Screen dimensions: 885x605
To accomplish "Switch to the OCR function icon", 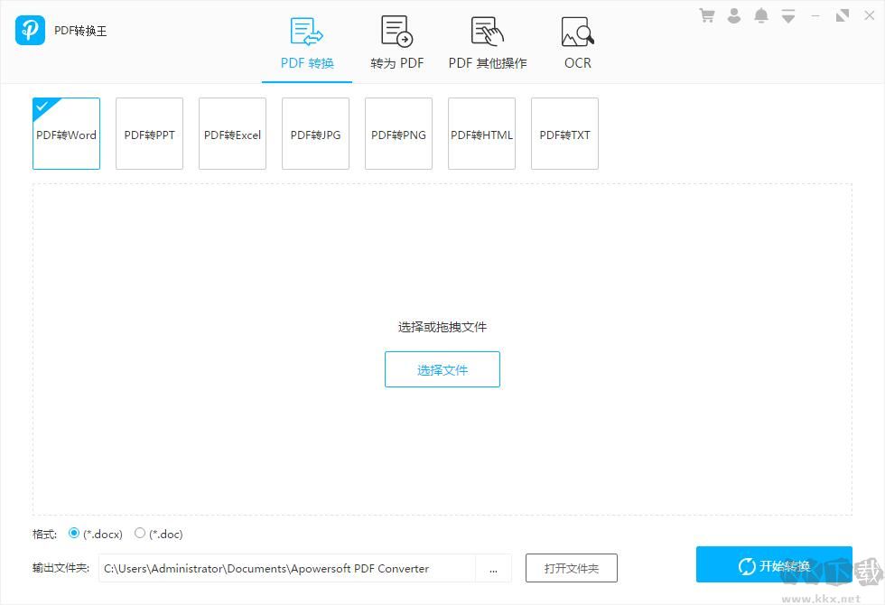I will pyautogui.click(x=576, y=30).
